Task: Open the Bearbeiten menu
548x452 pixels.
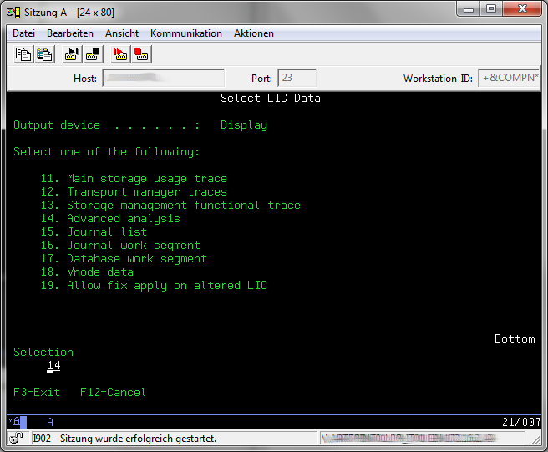Action: (x=70, y=33)
